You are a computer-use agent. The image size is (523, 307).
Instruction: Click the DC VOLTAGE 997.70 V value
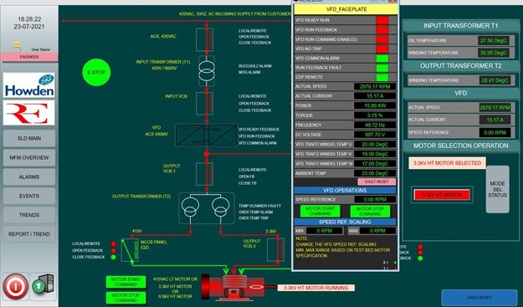point(375,135)
